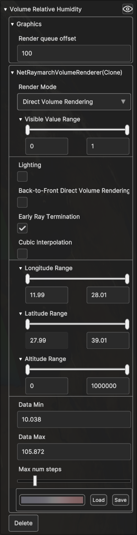Open the Render Mode dropdown
The width and height of the screenshot is (137, 535).
click(x=74, y=102)
